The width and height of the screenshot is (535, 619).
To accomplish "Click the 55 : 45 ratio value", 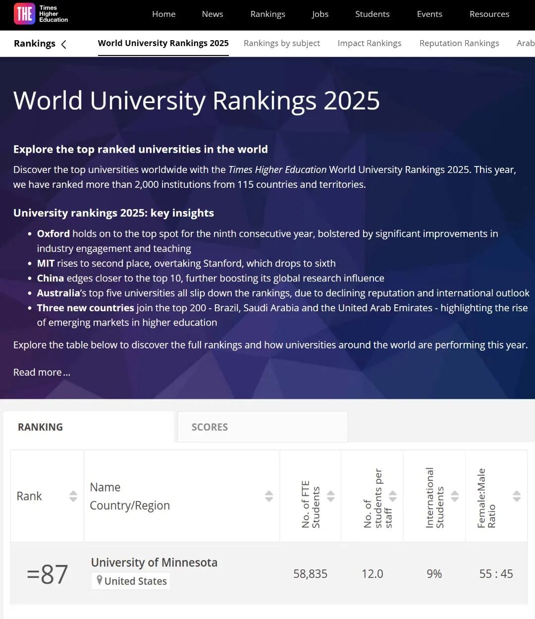I will 496,574.
